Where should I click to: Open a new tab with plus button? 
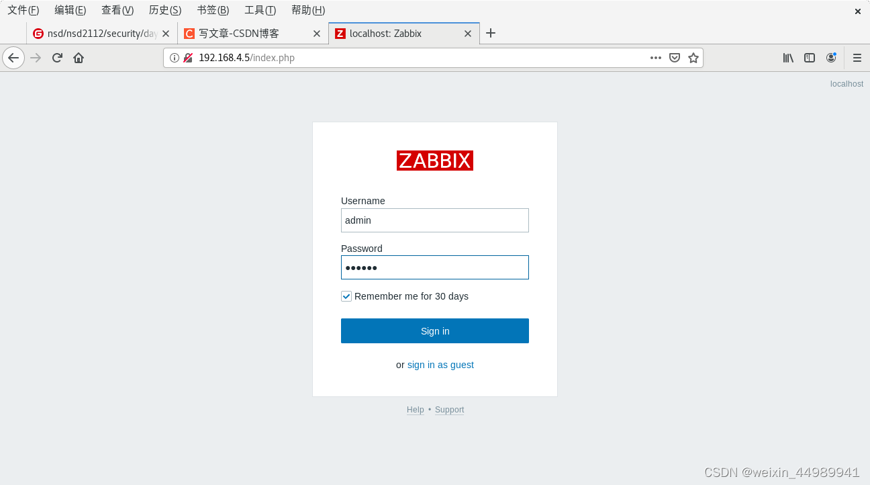click(491, 33)
